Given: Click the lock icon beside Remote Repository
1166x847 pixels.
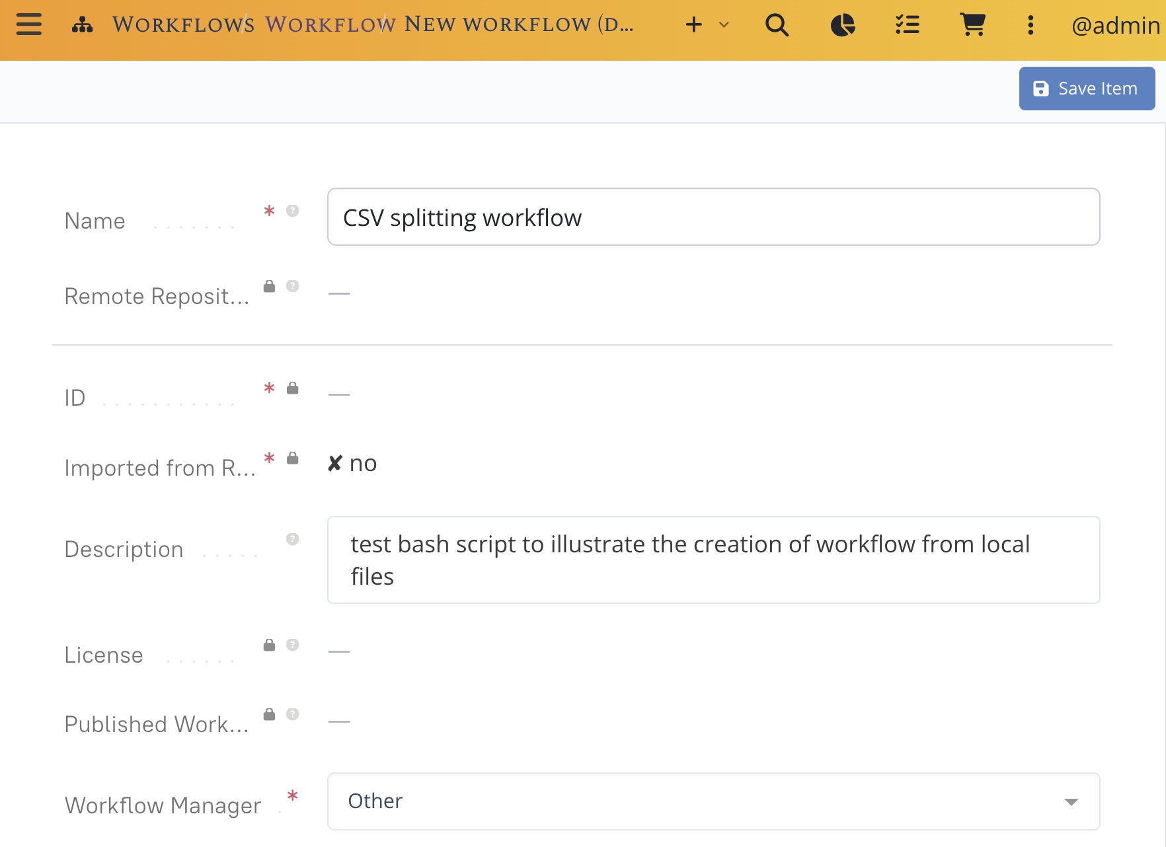Looking at the screenshot, I should point(269,286).
